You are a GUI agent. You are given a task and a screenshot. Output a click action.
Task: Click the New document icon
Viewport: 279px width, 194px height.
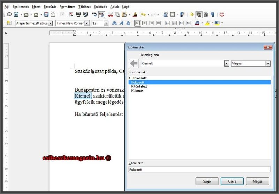coord(16,14)
